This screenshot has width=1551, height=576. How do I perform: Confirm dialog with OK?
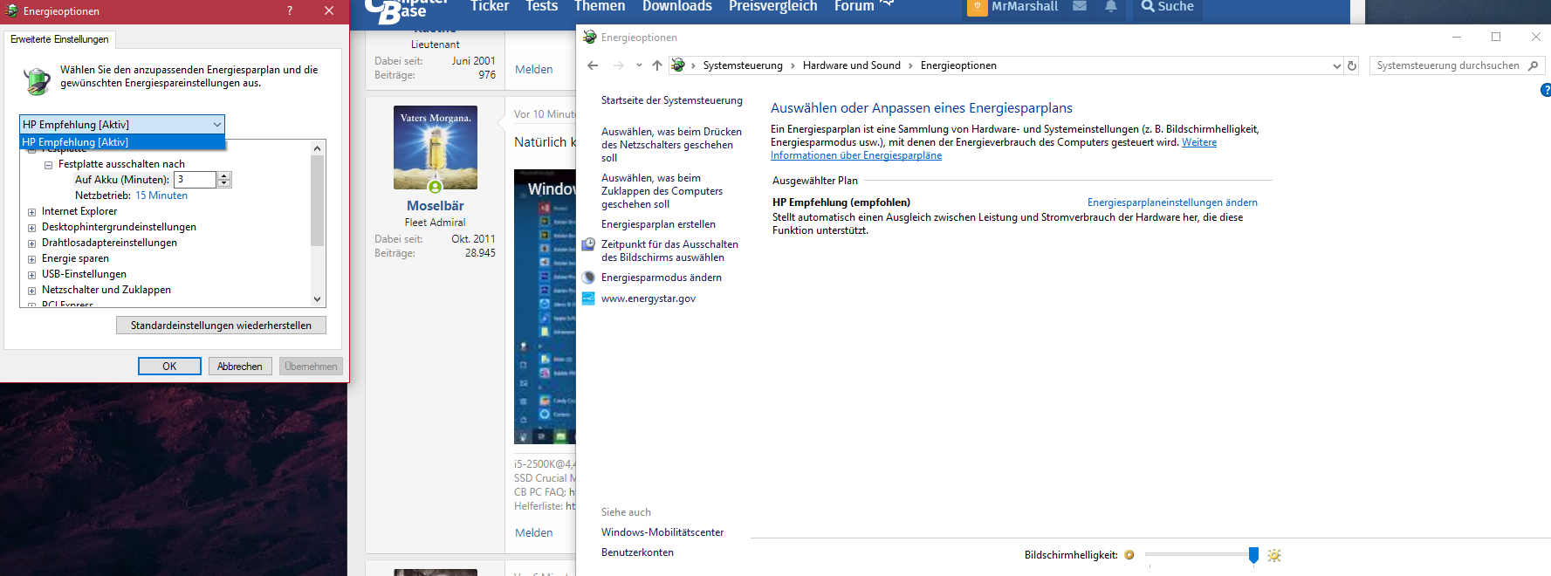point(169,367)
